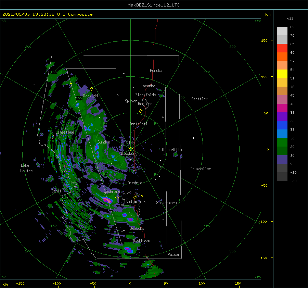This screenshot has width=308, height=288.
Task: Pick the light blue swatch above 30 label
Action: [x=282, y=134]
